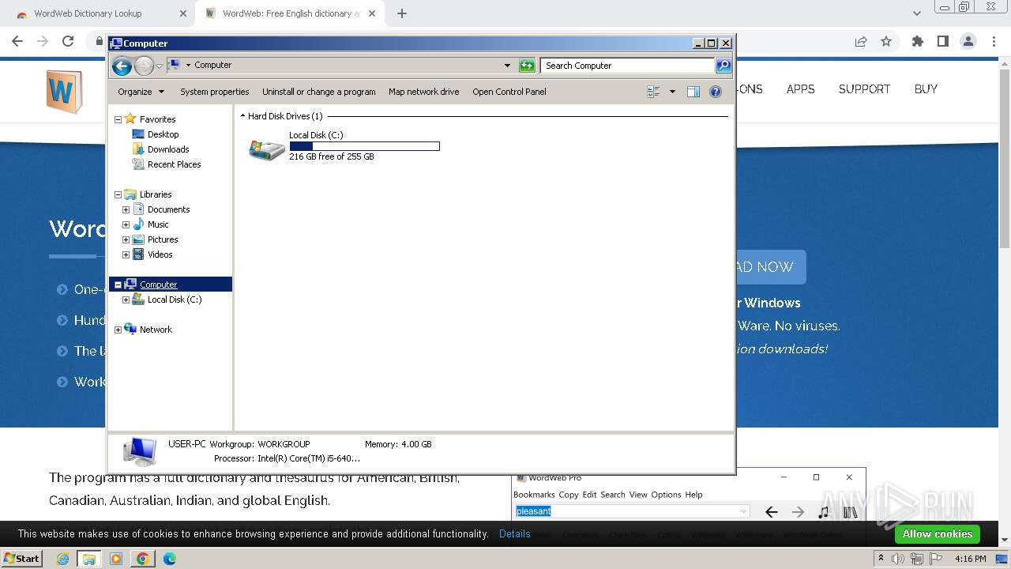
Task: Collapse Hard Disk Drives group
Action: tap(242, 116)
